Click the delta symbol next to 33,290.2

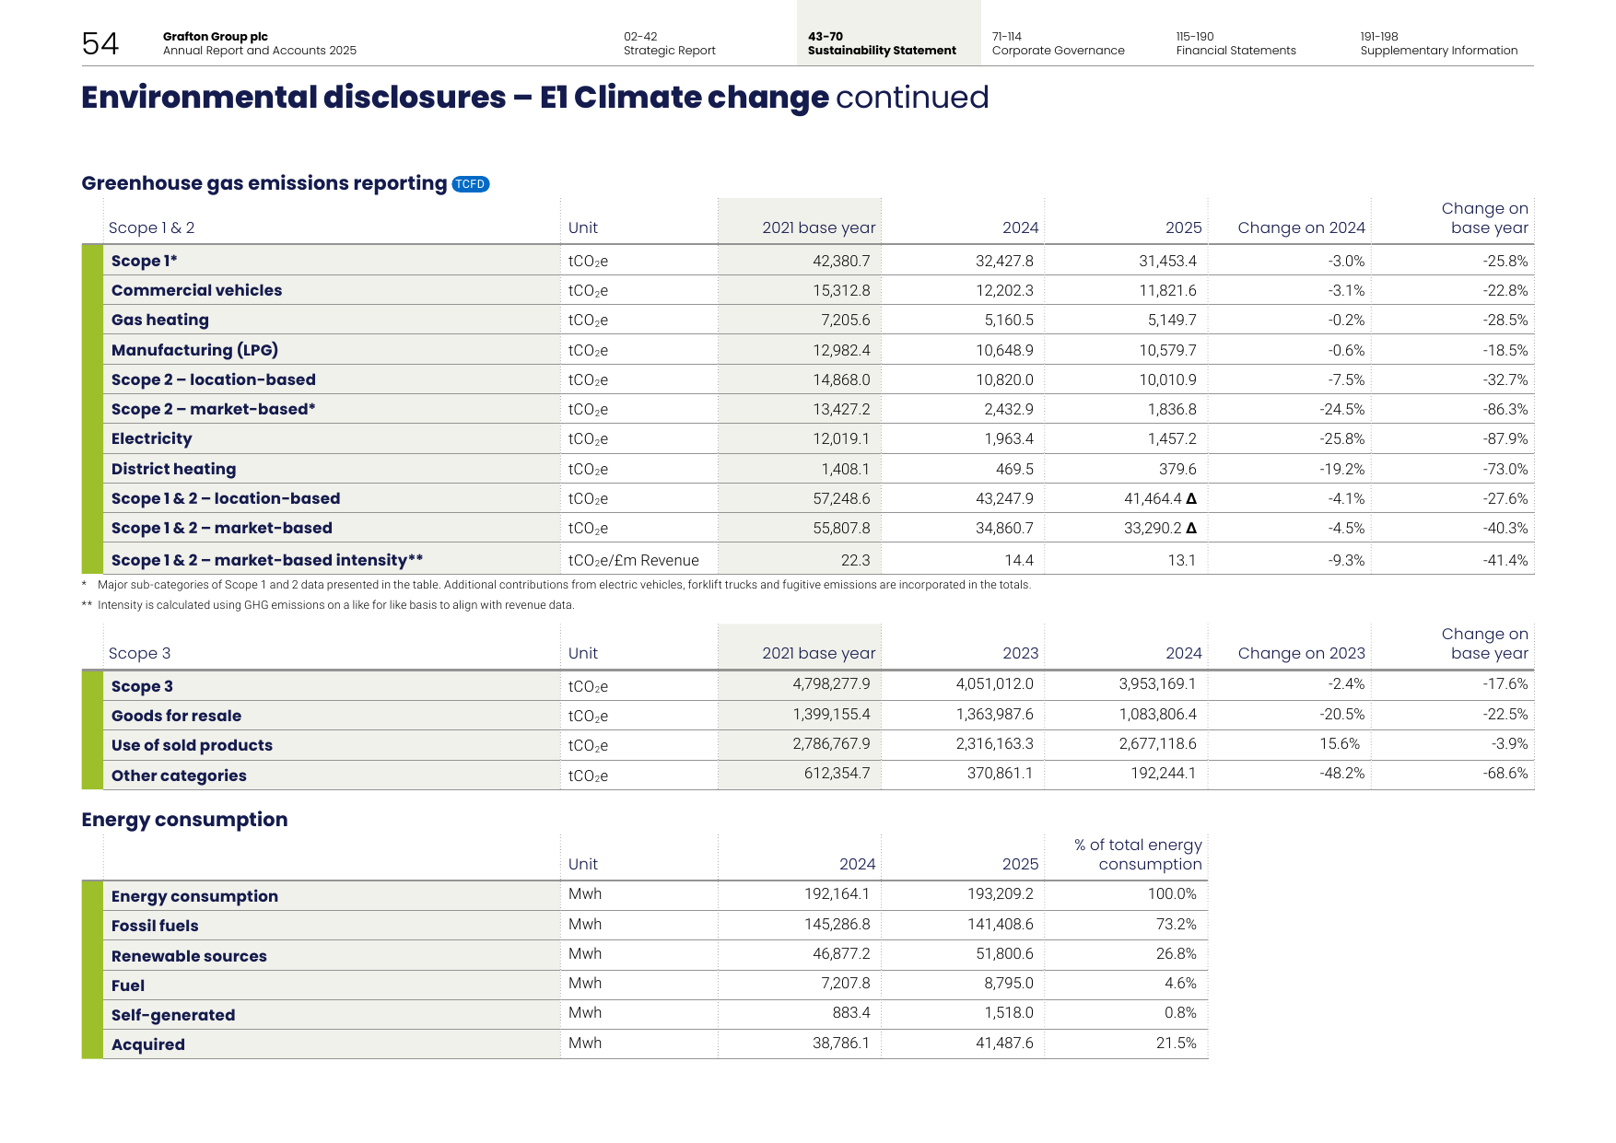[1191, 528]
